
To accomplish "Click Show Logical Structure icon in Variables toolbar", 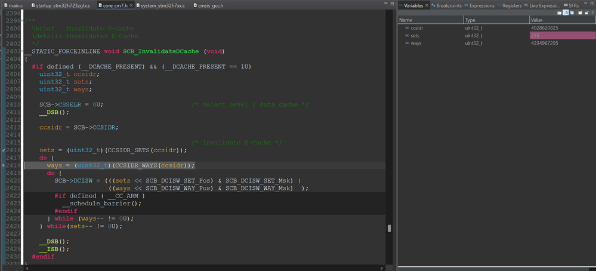I will coord(566,13).
